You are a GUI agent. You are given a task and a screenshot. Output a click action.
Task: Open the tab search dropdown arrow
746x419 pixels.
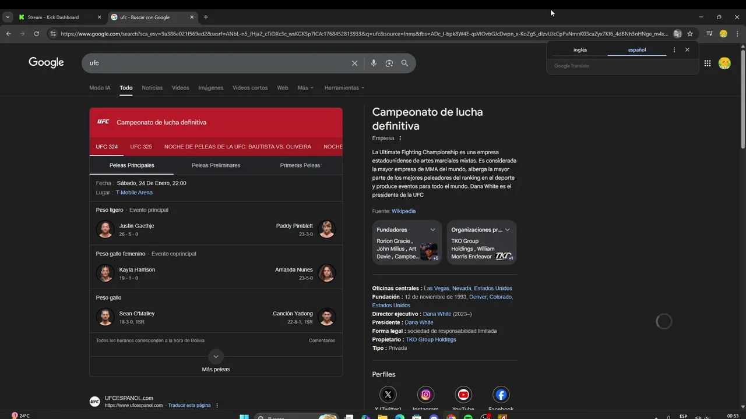point(8,17)
